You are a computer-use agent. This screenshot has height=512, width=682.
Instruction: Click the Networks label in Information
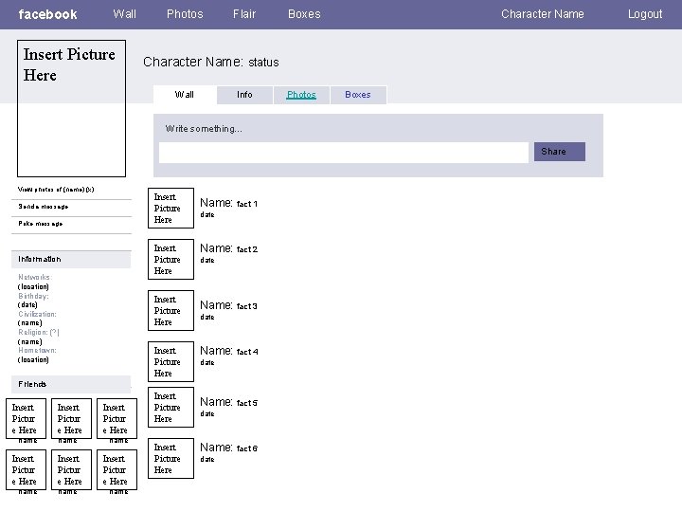coord(35,277)
